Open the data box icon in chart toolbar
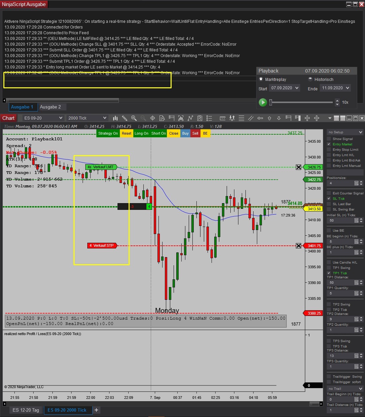Screen dimensions: 365x417 click(x=162, y=118)
